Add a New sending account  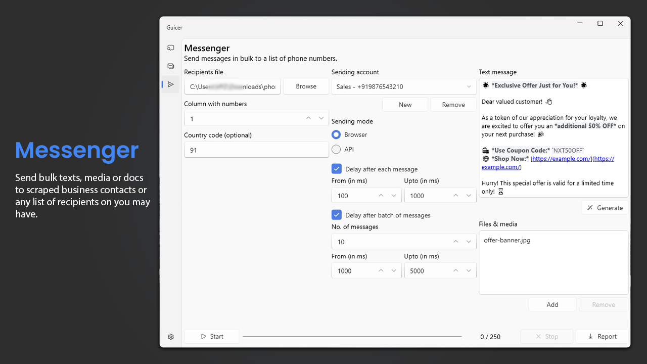pyautogui.click(x=405, y=105)
